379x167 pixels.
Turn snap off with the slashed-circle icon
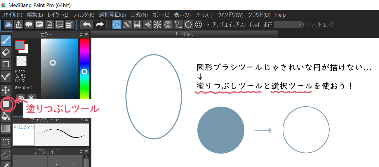point(117,25)
